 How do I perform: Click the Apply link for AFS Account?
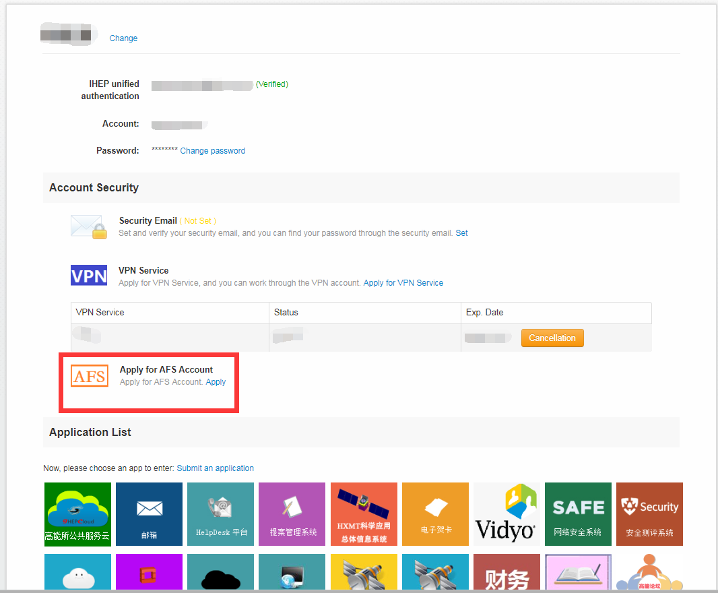216,381
